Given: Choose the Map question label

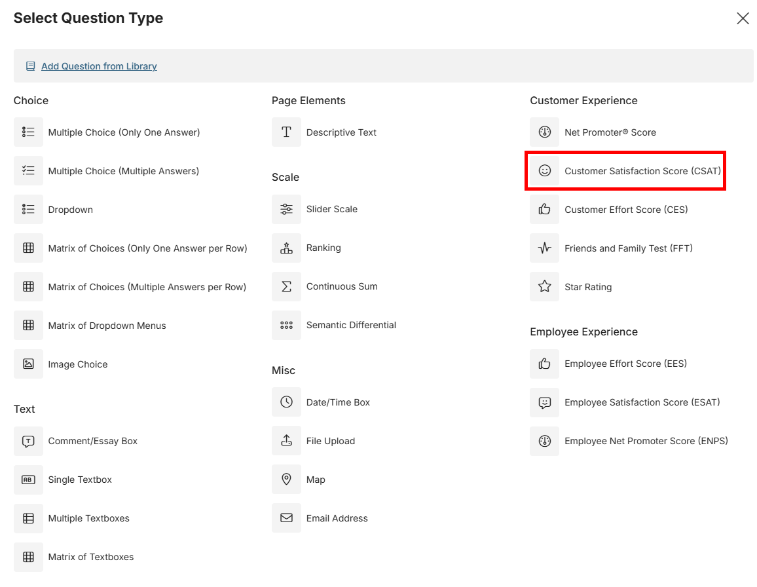Looking at the screenshot, I should tap(316, 480).
